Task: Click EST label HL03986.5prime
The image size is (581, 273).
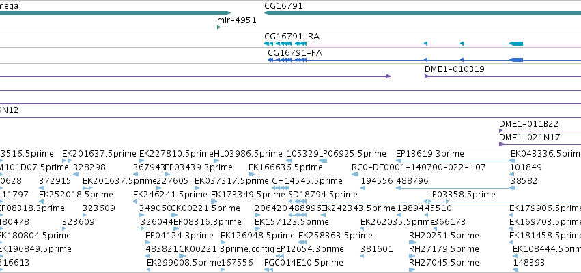Action: click(x=248, y=154)
